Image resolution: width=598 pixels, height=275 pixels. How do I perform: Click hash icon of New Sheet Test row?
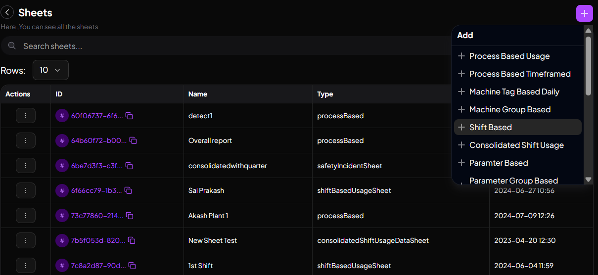tap(62, 240)
